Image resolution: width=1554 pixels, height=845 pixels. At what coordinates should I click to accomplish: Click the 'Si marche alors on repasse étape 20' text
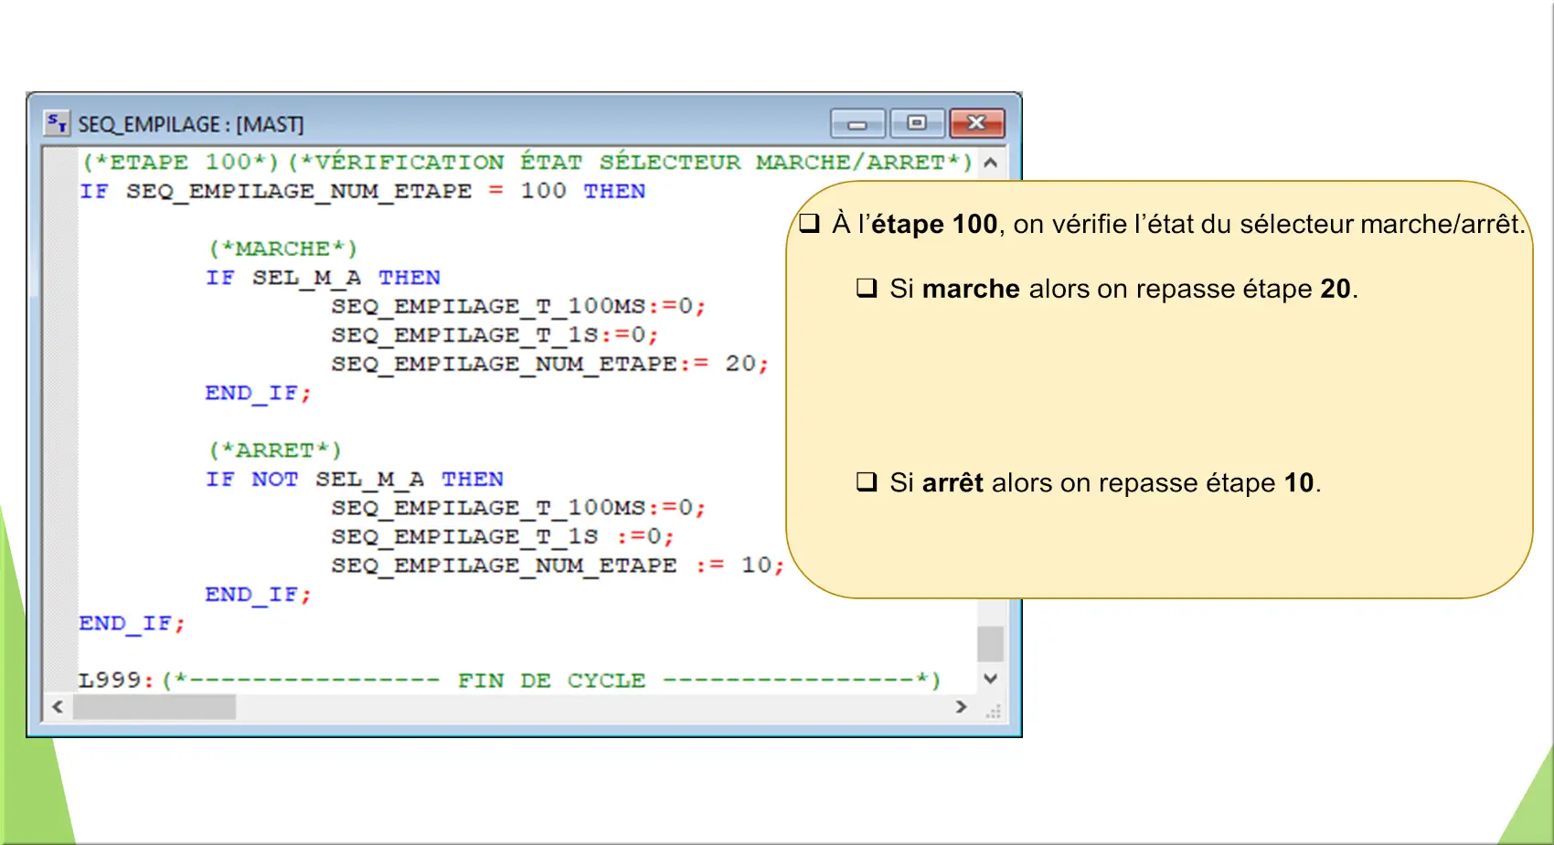[x=1123, y=289]
